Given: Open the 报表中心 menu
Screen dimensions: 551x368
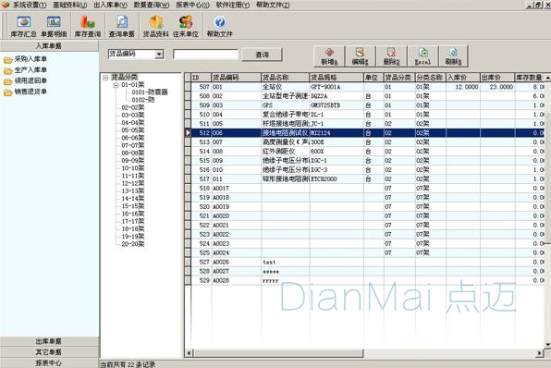Looking at the screenshot, I should pyautogui.click(x=192, y=5).
